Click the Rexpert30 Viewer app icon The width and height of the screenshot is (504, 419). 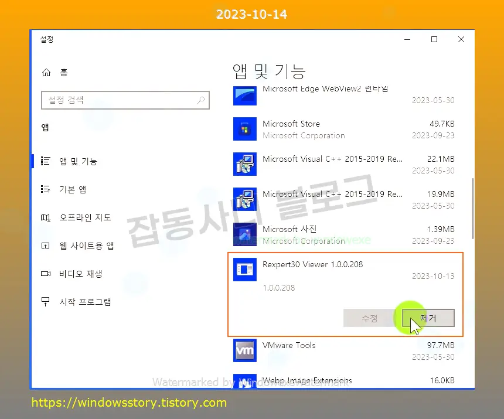coord(245,270)
